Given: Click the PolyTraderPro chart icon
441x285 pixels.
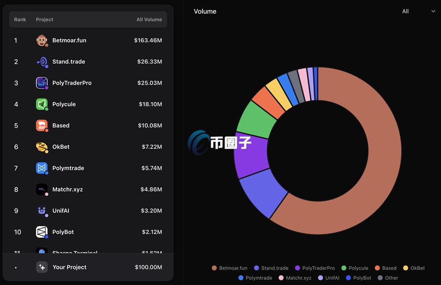Looking at the screenshot, I should pyautogui.click(x=41, y=83).
